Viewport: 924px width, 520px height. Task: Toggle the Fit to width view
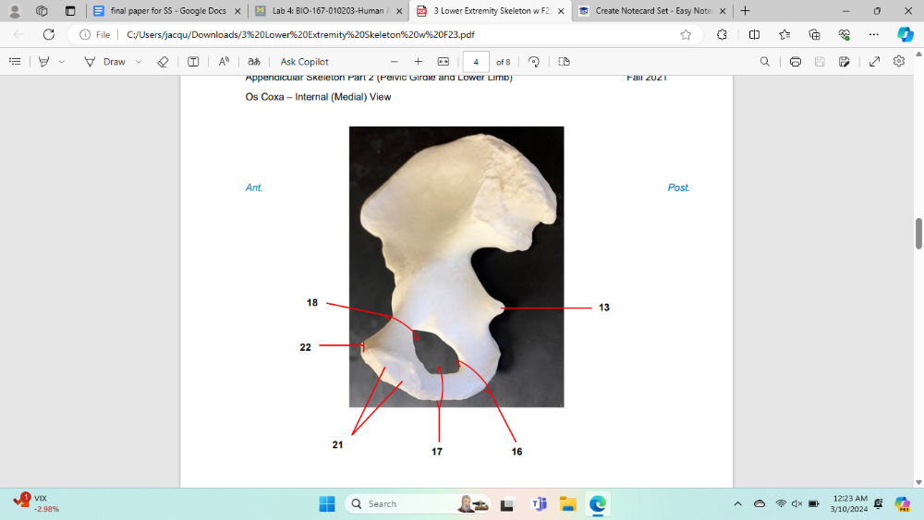444,62
